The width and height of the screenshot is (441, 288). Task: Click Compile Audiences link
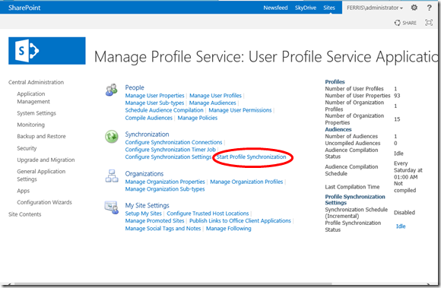[149, 118]
